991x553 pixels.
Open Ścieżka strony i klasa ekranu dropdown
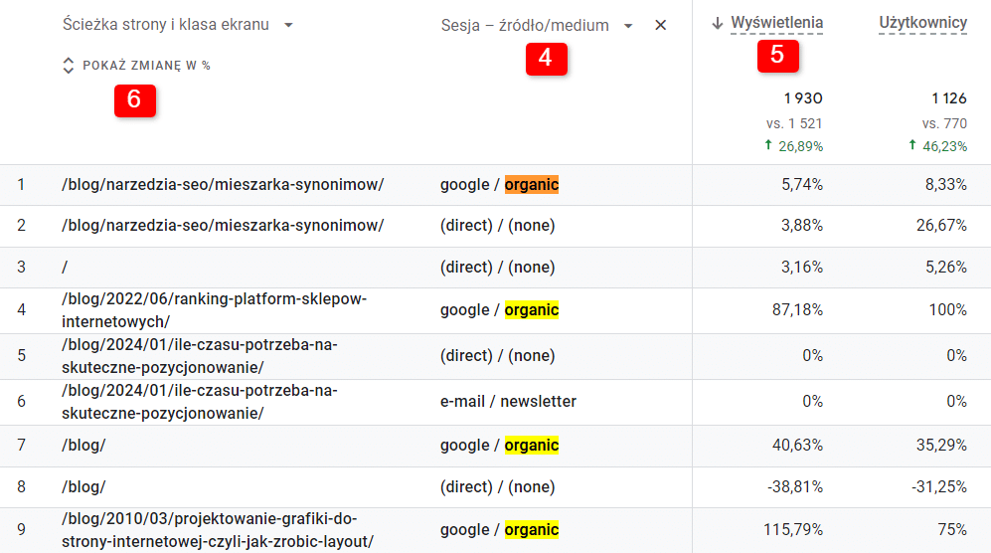(288, 25)
